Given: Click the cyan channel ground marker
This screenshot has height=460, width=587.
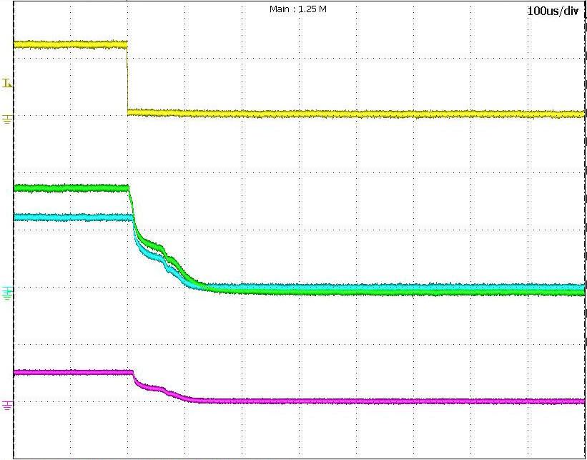Looking at the screenshot, I should tap(7, 291).
